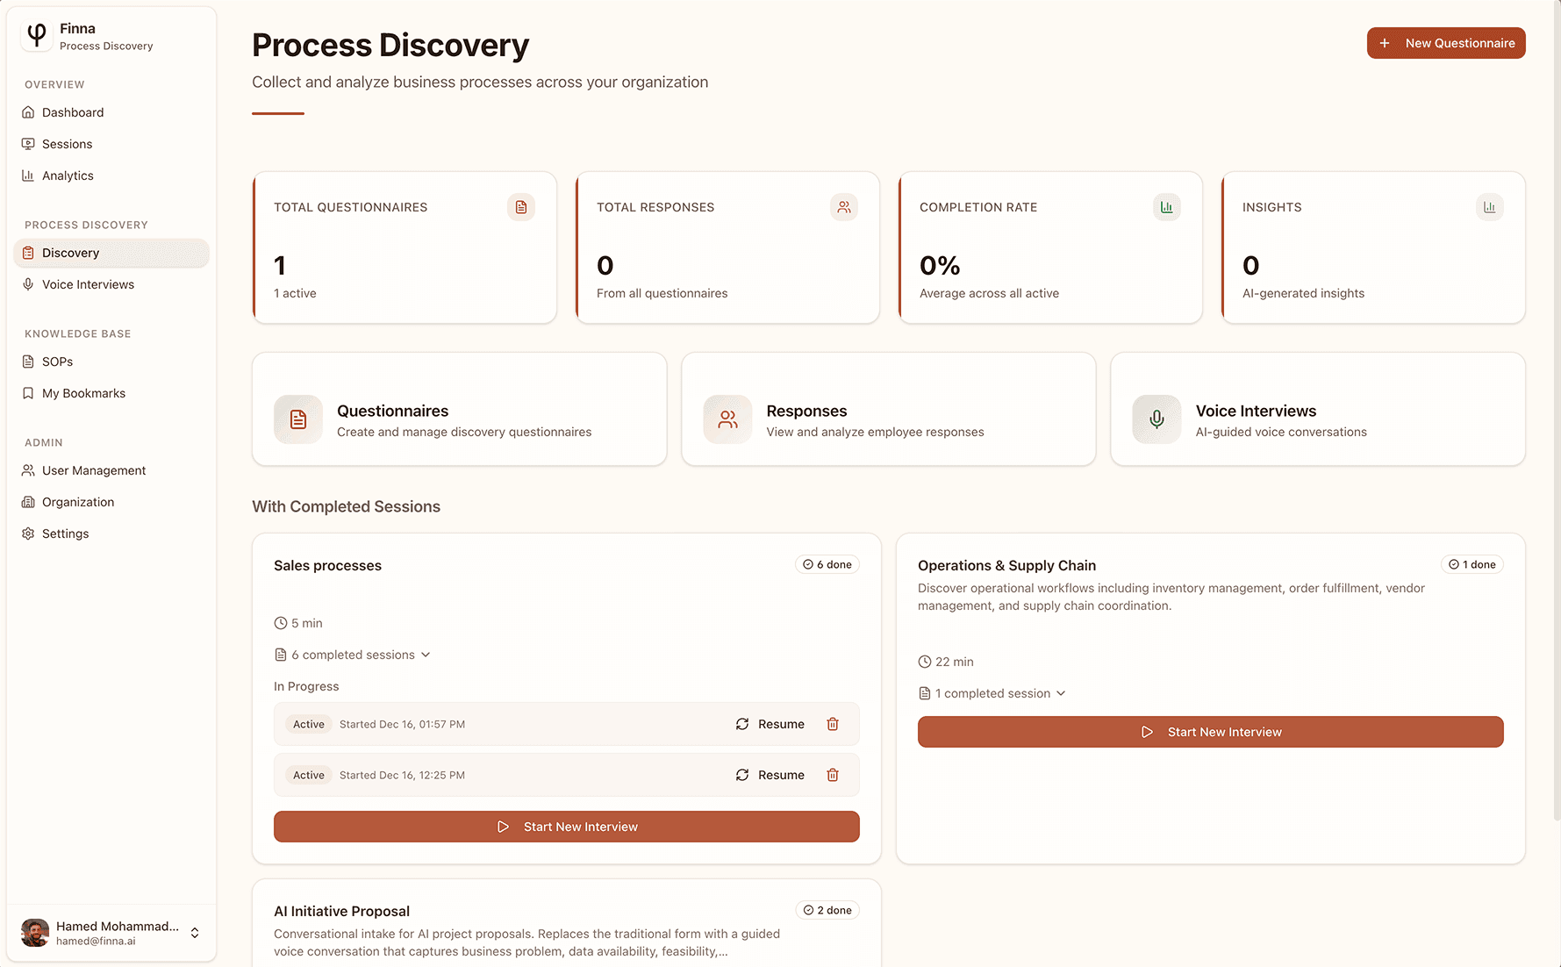Click the Finna logo in sidebar
1561x967 pixels.
[35, 35]
